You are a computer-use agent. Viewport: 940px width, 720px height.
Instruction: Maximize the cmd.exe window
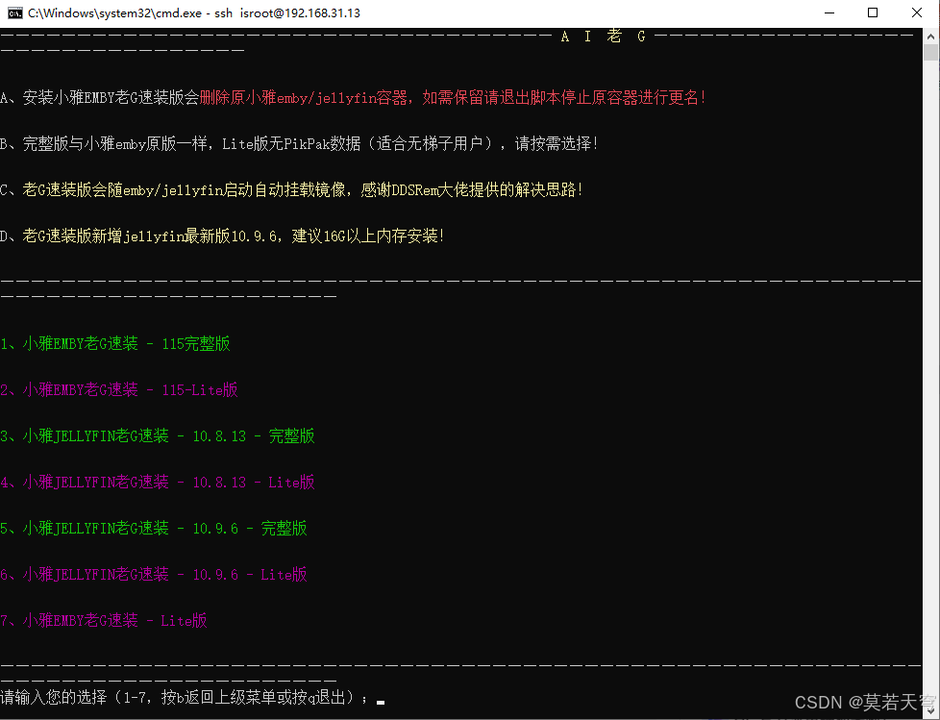tap(873, 13)
